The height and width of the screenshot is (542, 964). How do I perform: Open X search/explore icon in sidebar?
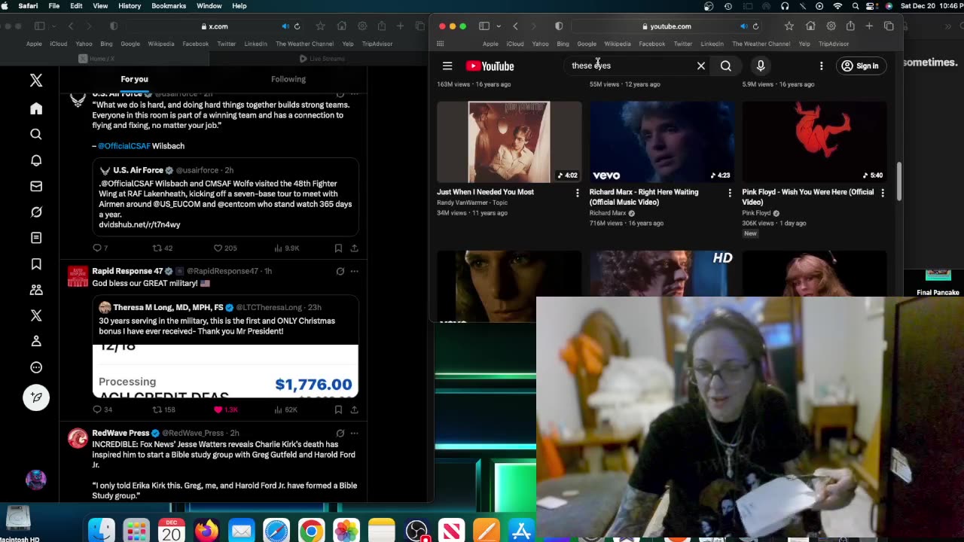[x=36, y=134]
